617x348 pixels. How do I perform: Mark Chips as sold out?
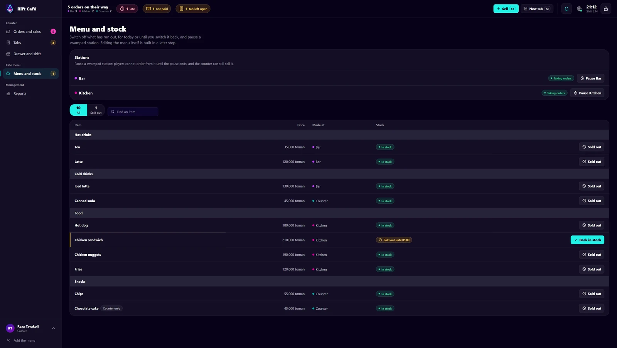click(592, 294)
